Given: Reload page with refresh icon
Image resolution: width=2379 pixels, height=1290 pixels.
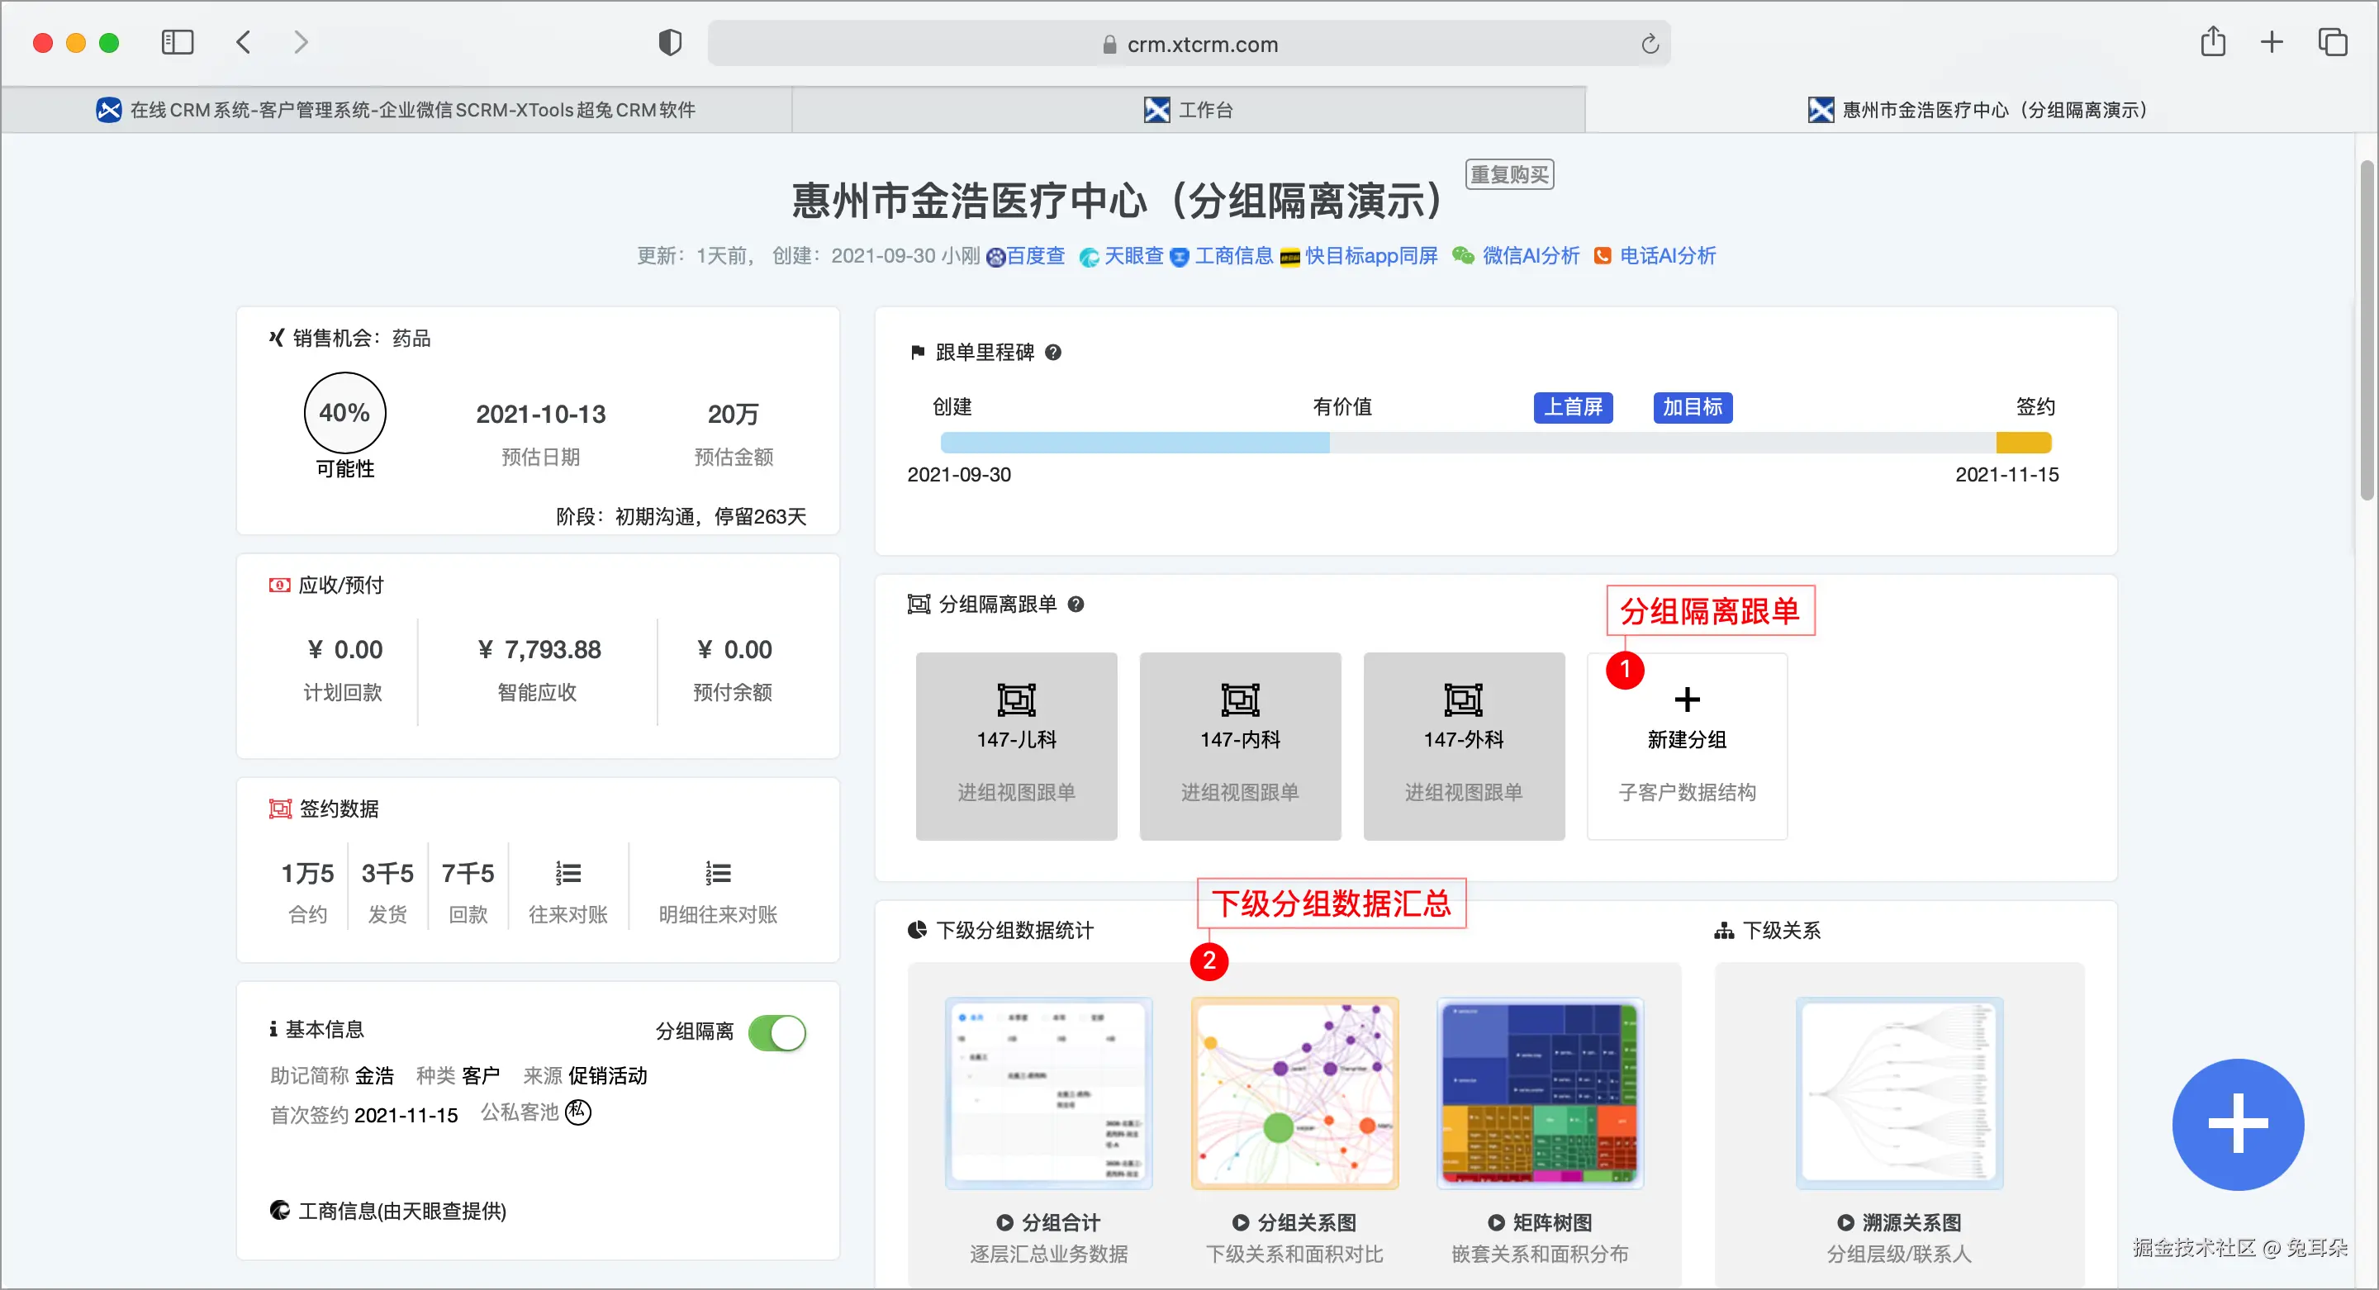Looking at the screenshot, I should tap(1650, 45).
